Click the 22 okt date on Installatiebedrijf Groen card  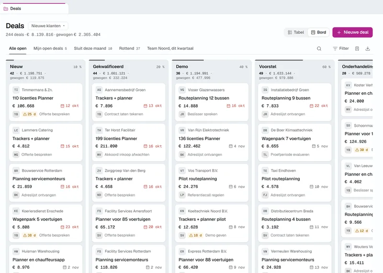[x=319, y=106]
